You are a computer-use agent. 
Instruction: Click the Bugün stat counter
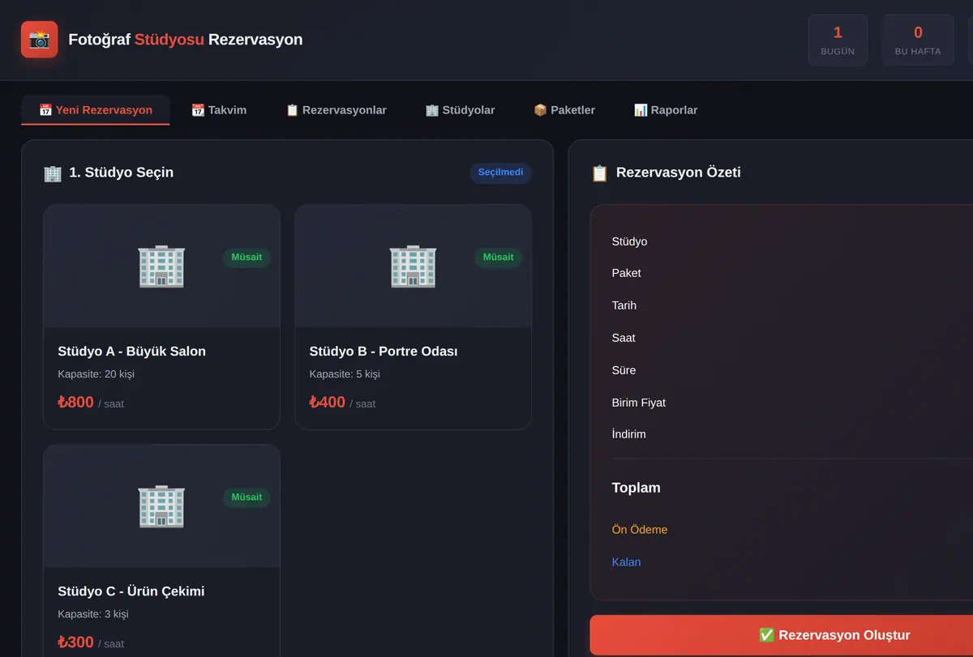click(838, 40)
